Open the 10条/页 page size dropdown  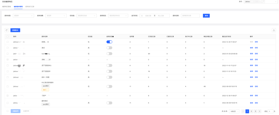tap(234, 111)
